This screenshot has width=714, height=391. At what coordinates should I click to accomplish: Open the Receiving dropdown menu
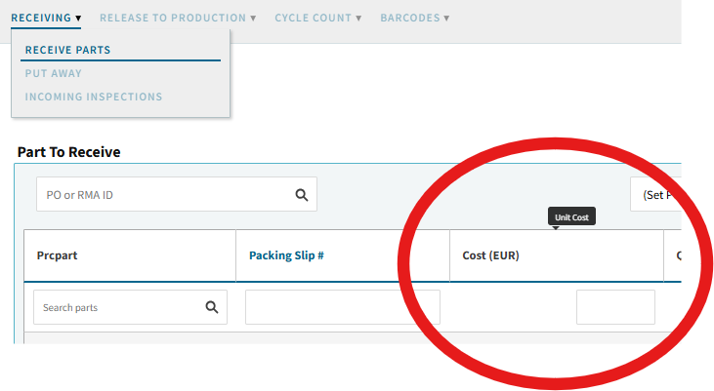[46, 18]
